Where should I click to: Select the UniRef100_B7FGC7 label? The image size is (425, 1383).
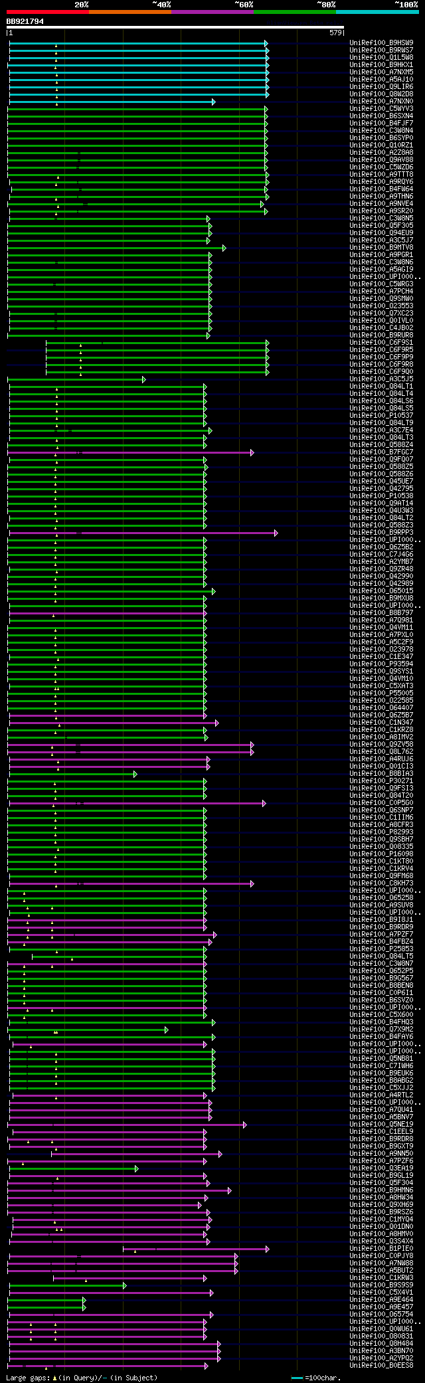pos(381,452)
